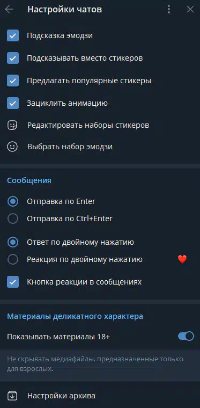
Task: Toggle Подсказывать вместо стикеров checkbox
Action: (13, 58)
